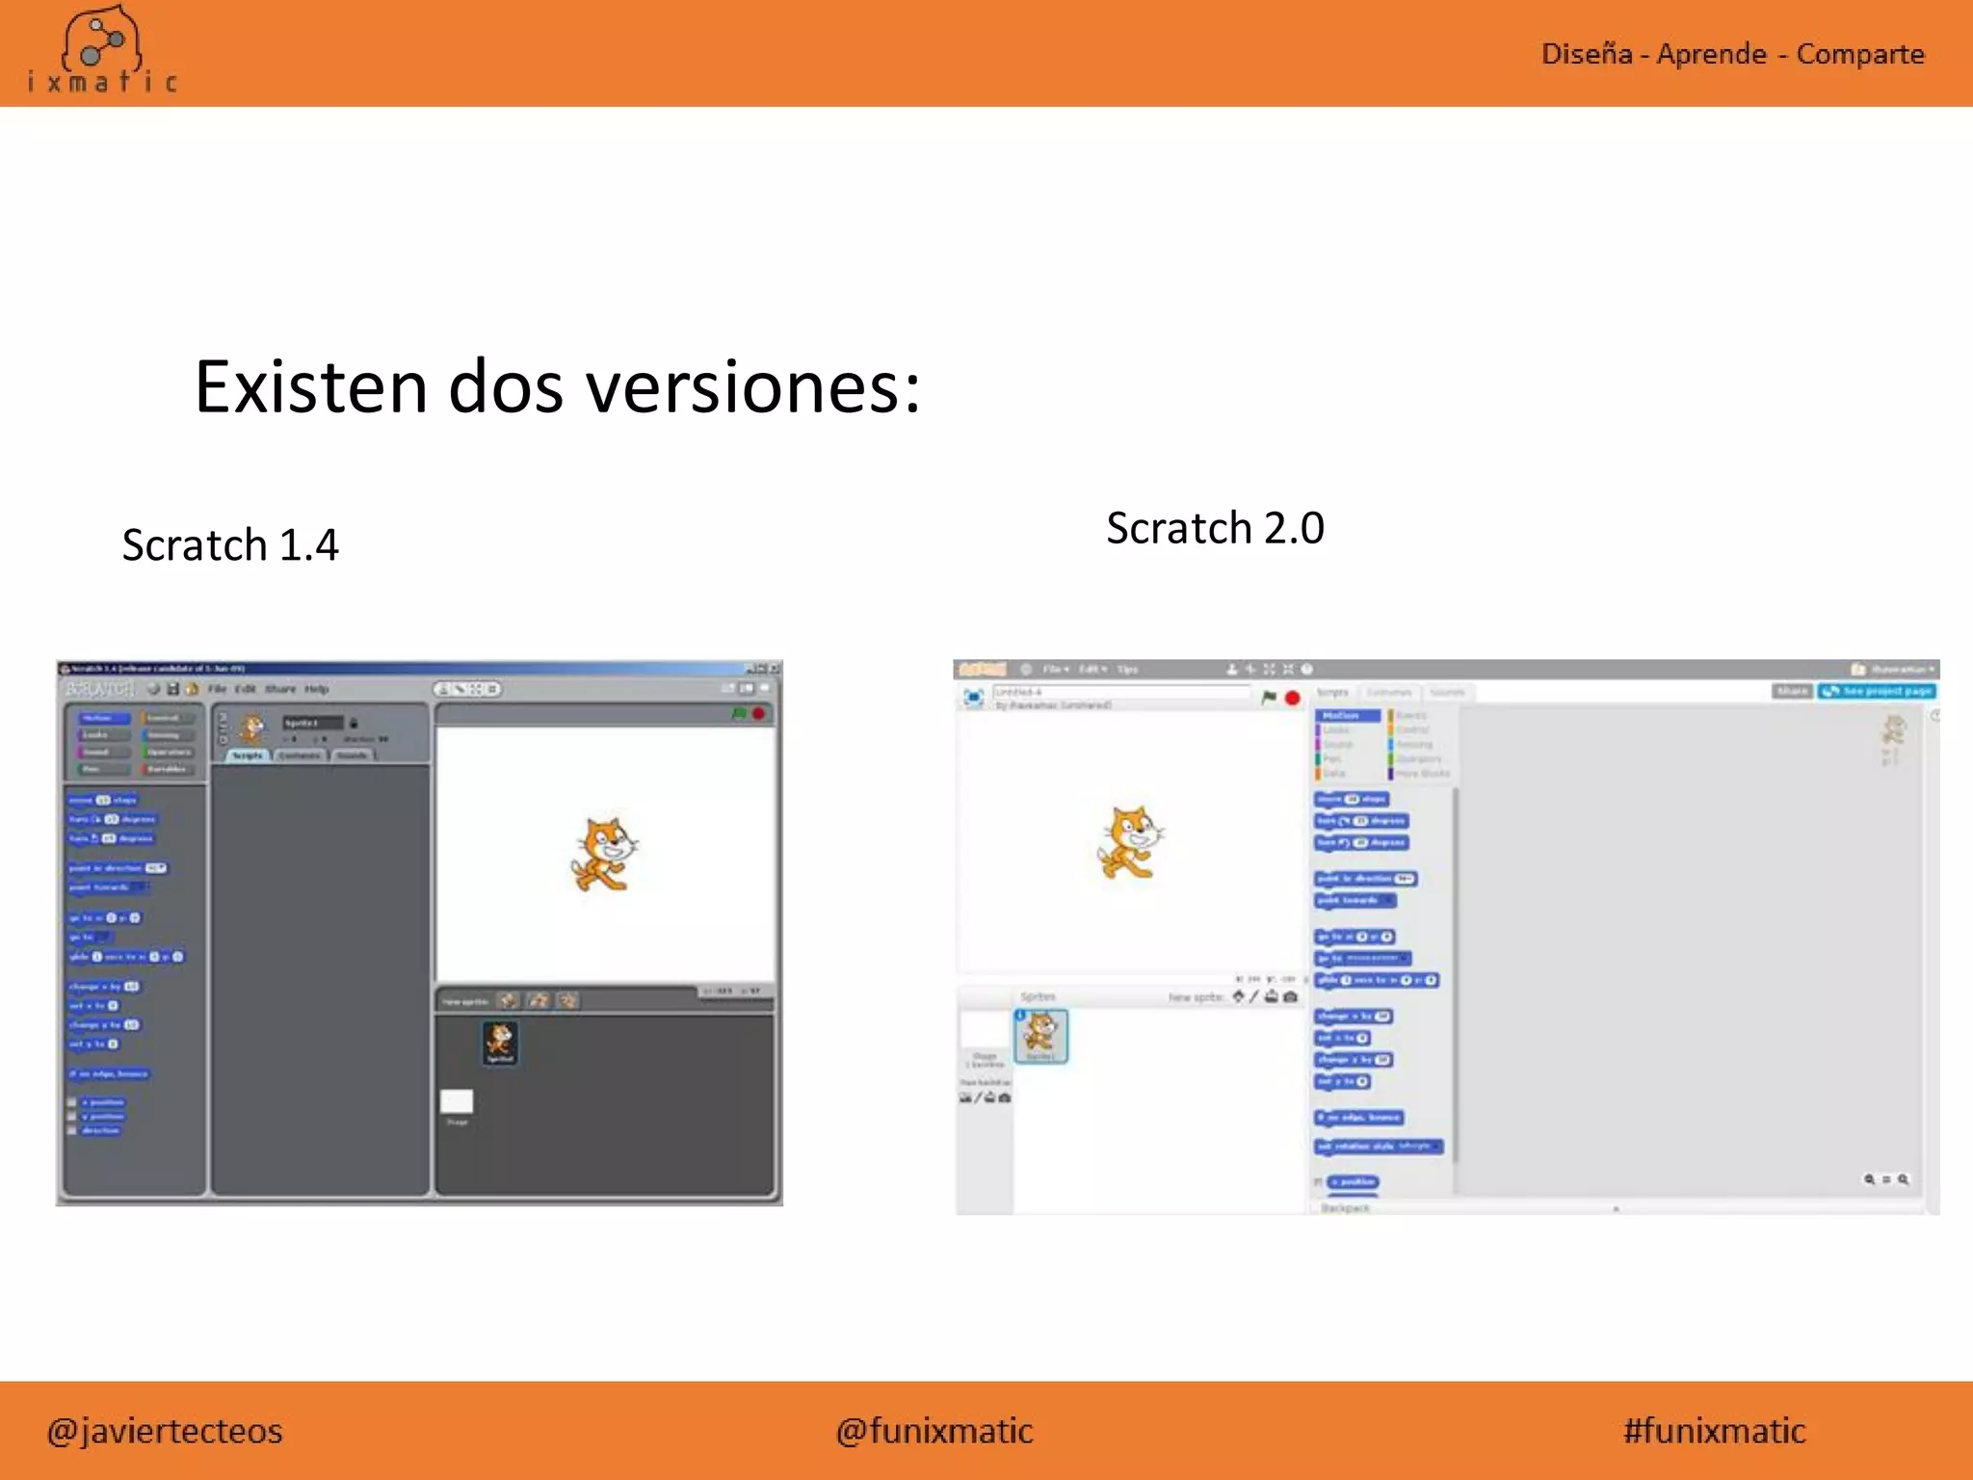This screenshot has height=1480, width=1973.
Task: Zoom in scripts area in Scratch 2.0
Action: coord(1904,1179)
